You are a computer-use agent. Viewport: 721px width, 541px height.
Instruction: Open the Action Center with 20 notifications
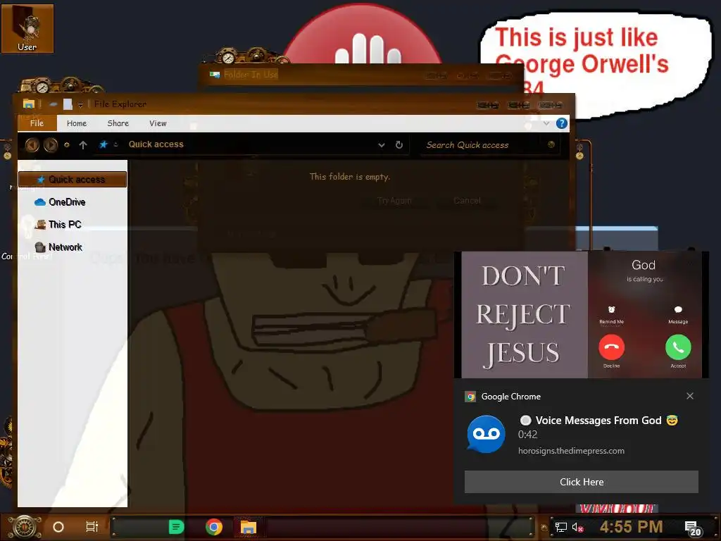(x=693, y=528)
